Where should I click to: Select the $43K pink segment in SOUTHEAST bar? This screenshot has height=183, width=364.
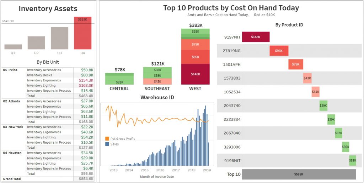point(157,81)
